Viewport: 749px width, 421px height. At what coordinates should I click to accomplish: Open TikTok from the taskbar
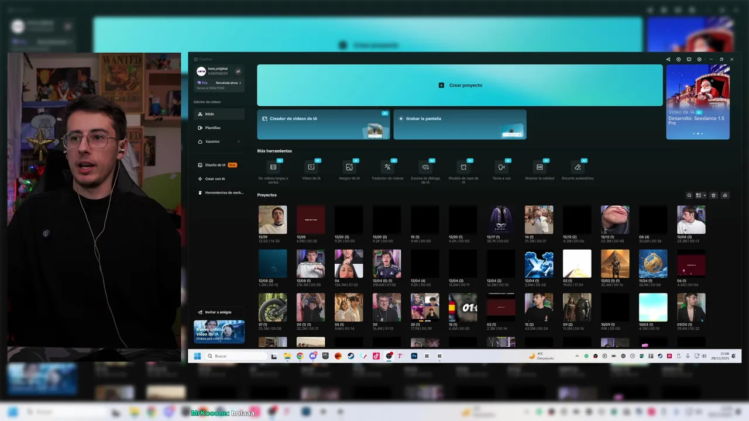point(376,356)
